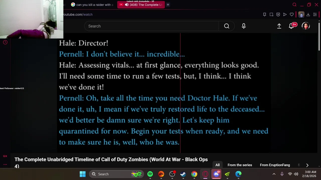Click the webcam overlay thumbnail
This screenshot has height=180, width=321.
tap(32, 19)
